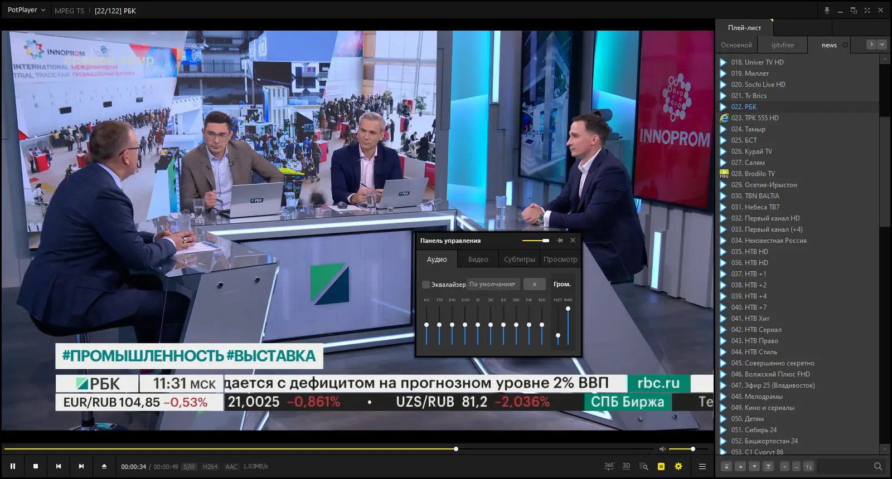The height and width of the screenshot is (479, 892).
Task: Toggle the control panel gear icon
Action: click(678, 466)
